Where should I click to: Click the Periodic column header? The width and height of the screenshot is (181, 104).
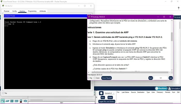(168, 92)
